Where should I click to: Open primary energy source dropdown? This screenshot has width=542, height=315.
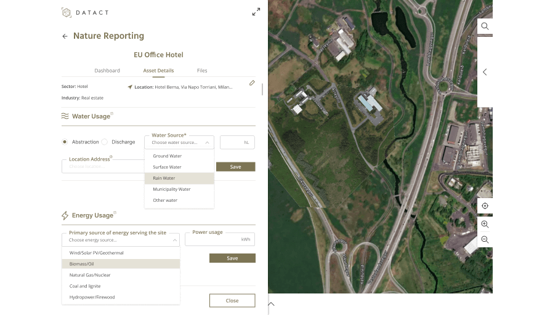(121, 240)
